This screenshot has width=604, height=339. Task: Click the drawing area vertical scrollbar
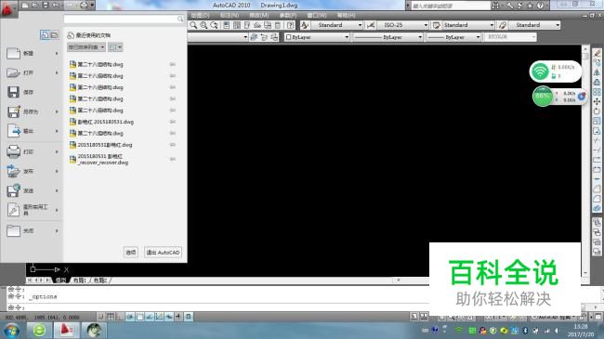pos(585,161)
